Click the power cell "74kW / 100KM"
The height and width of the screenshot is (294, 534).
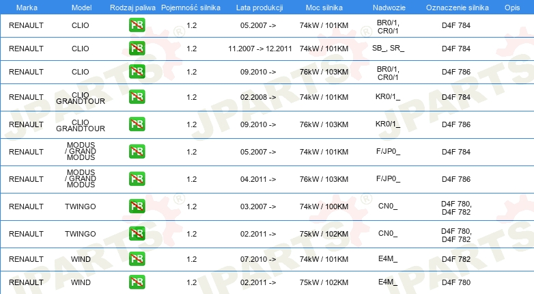[x=324, y=206]
